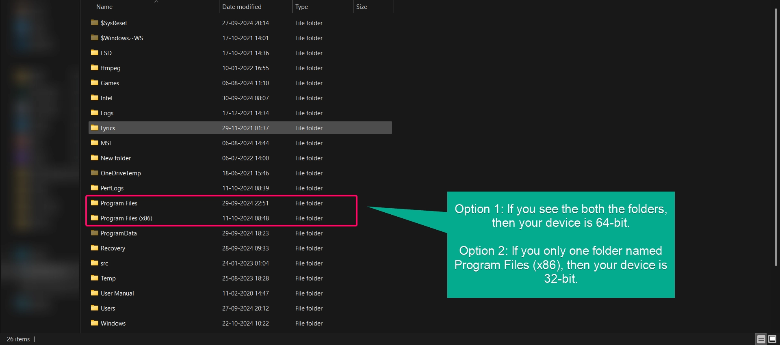Screen dimensions: 780x345
Task: Click File folder type in ESD row
Action: pyautogui.click(x=309, y=53)
